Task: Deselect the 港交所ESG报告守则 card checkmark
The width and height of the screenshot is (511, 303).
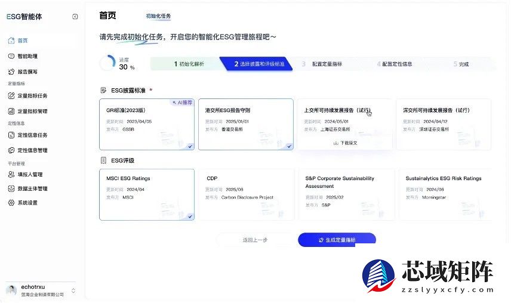Action: [289, 147]
